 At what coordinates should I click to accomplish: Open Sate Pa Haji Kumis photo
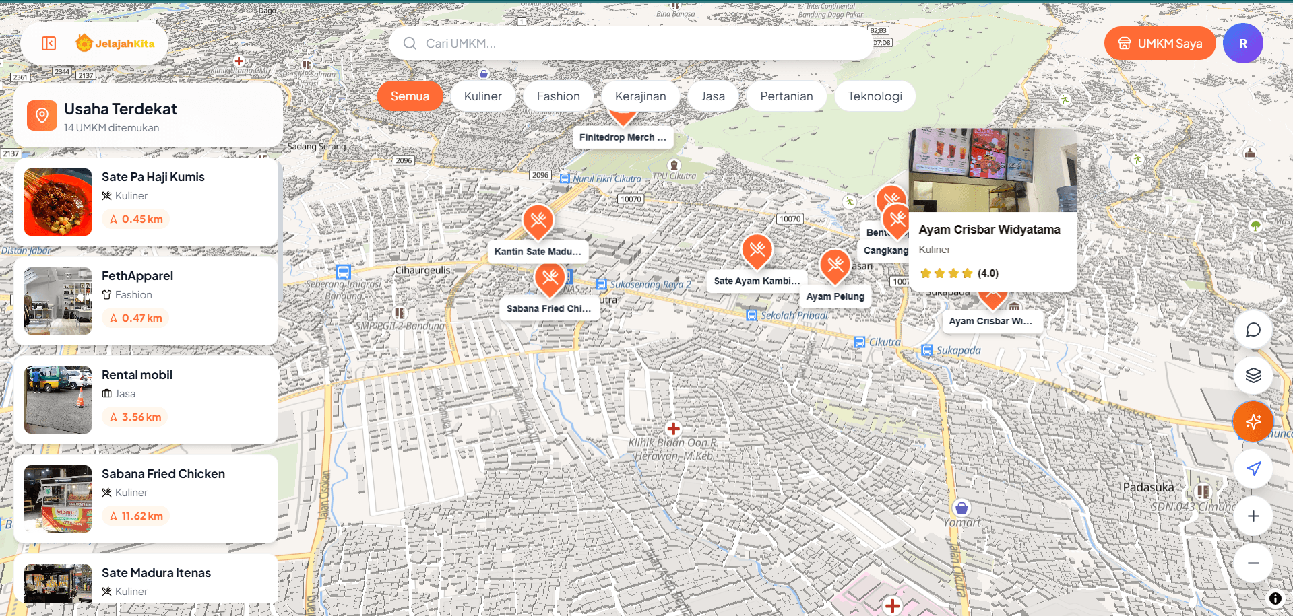click(58, 202)
